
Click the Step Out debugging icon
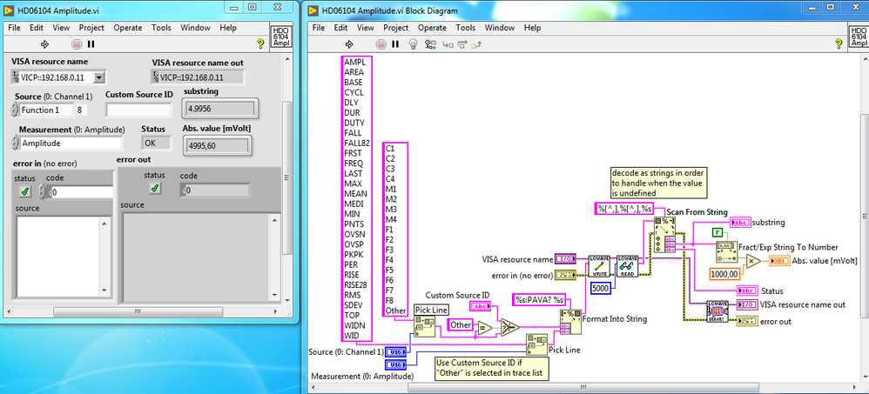coord(475,45)
